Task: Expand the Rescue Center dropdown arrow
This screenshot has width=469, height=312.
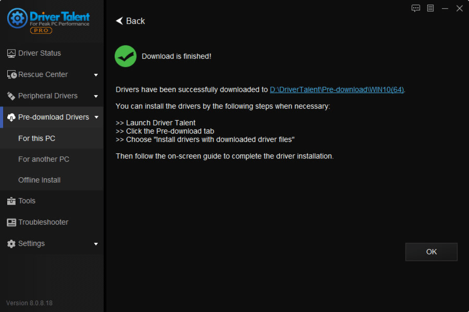Action: click(x=96, y=75)
